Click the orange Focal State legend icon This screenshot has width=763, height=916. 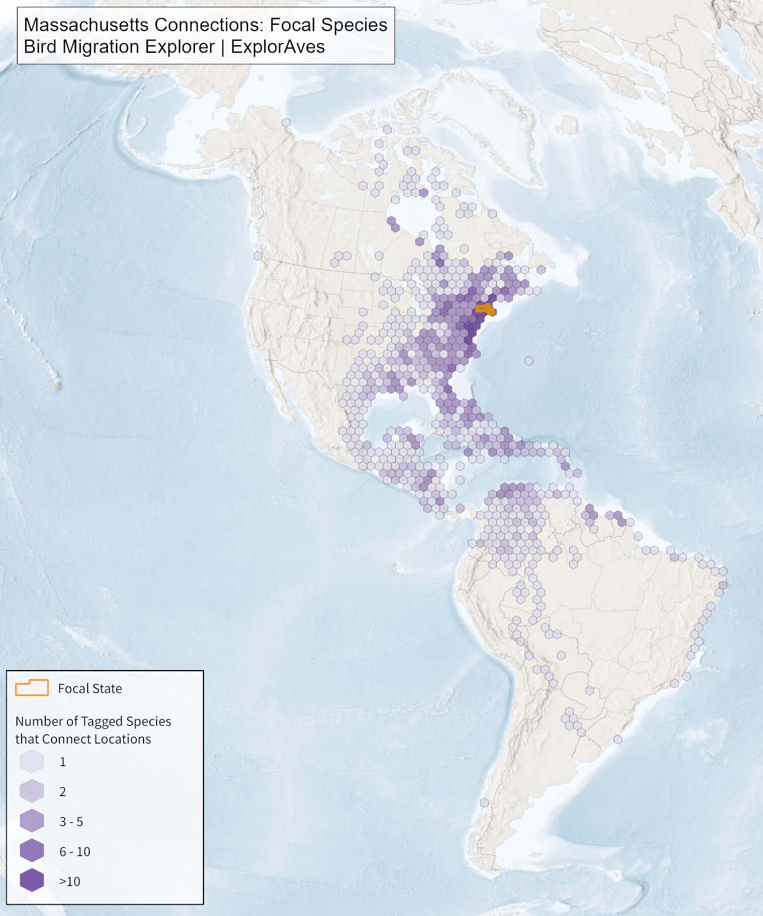tap(32, 688)
